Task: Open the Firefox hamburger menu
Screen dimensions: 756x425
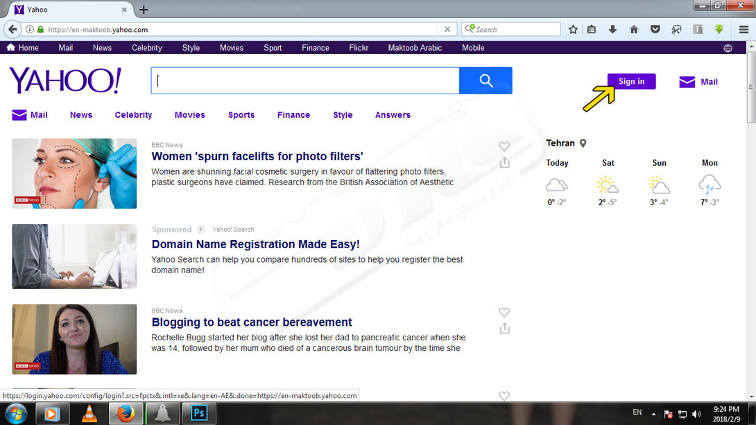Action: click(x=744, y=29)
